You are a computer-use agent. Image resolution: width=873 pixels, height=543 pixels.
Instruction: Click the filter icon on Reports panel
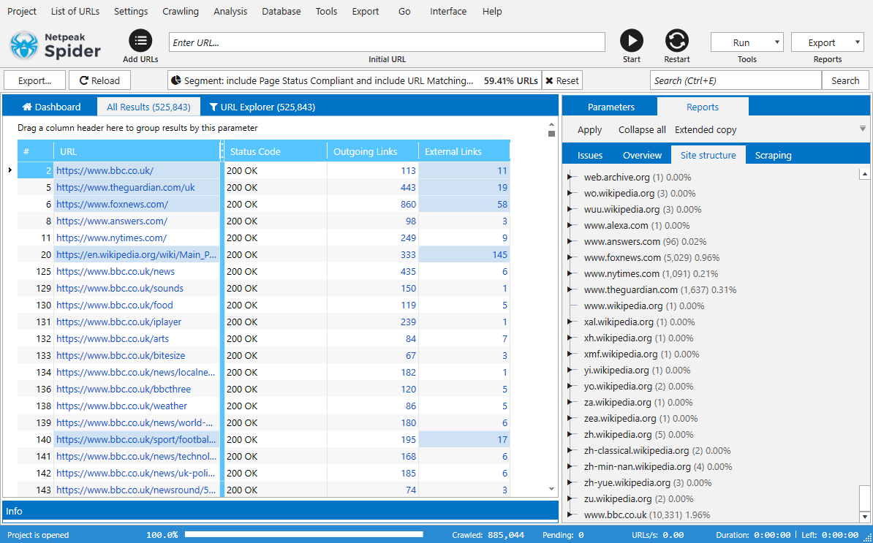(863, 129)
